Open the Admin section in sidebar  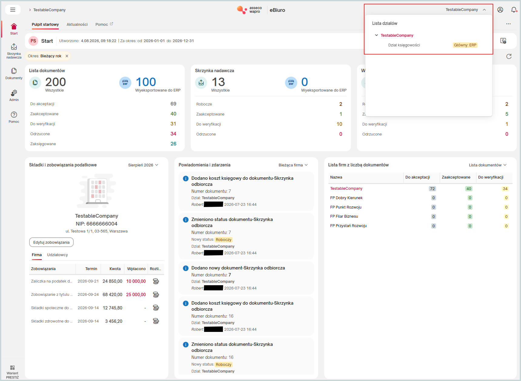(x=14, y=95)
